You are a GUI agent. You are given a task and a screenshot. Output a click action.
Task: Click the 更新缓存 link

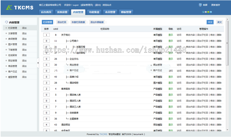(x=216, y=5)
